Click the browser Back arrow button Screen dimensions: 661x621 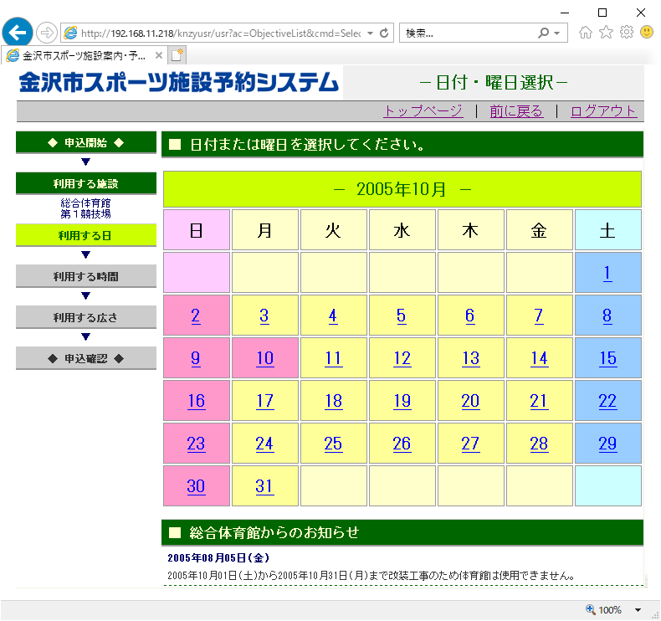click(18, 33)
